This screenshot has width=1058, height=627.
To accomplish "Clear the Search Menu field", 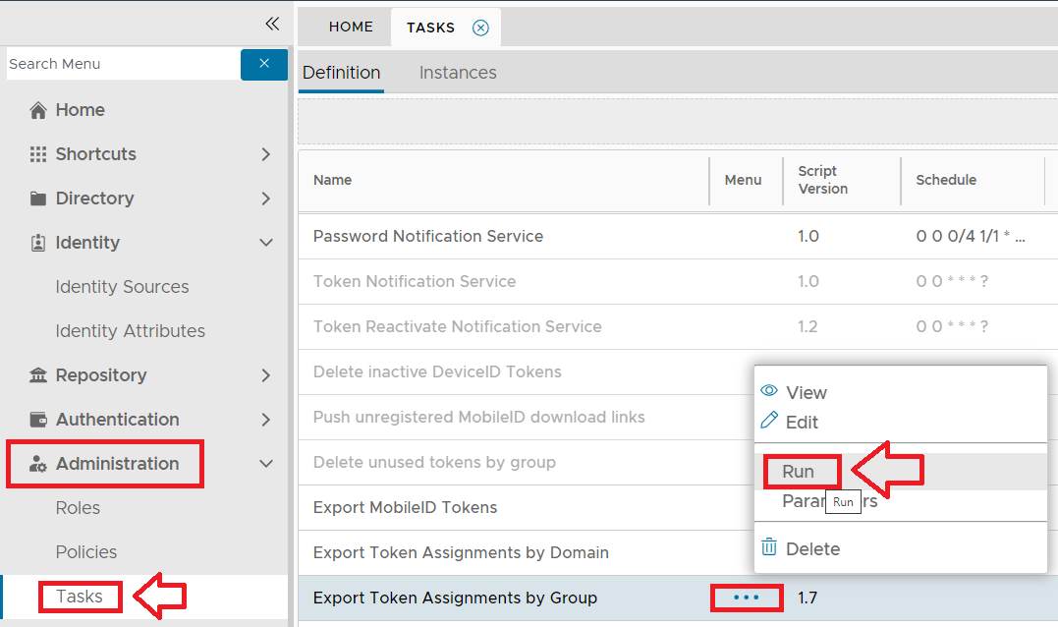I will 264,64.
